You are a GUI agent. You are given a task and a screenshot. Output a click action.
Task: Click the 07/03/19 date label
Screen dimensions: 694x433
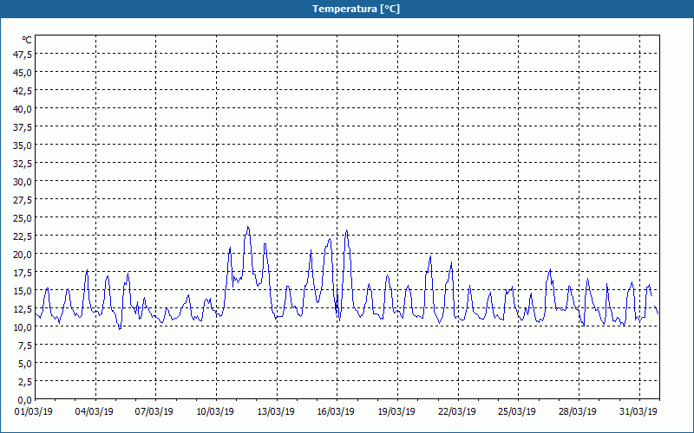coord(154,412)
